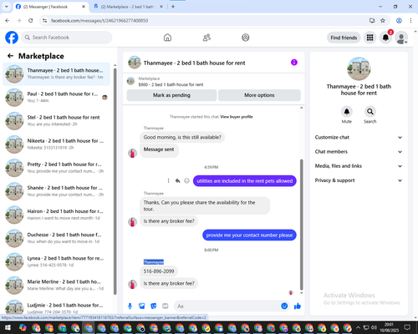This screenshot has height=334, width=418.
Task: Switch to Marketplace 2 bed 1 bath tab
Action: 128,7
